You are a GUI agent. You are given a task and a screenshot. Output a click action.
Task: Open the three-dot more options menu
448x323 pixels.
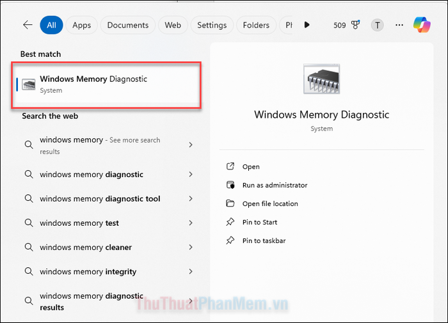(399, 25)
